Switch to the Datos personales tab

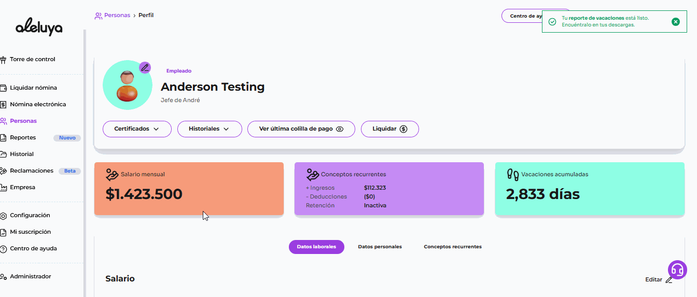[x=380, y=247]
